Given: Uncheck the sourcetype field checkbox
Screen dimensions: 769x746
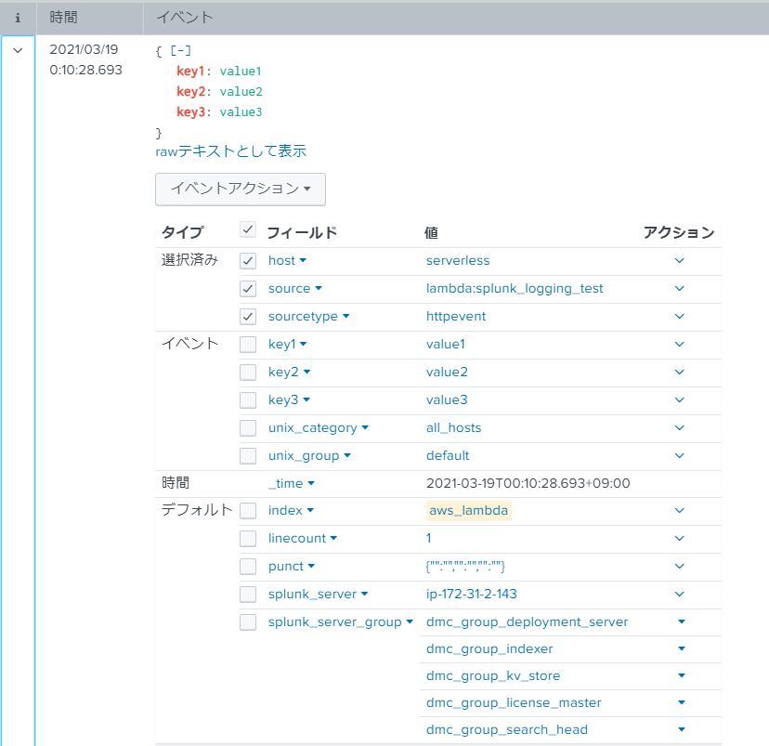Looking at the screenshot, I should [x=248, y=317].
